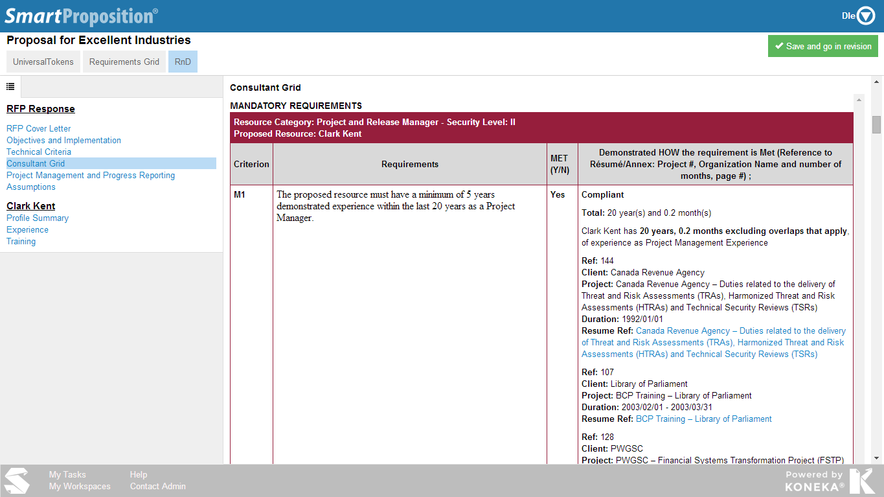Open the Canada Revenue Agency resume reference link

coord(712,343)
